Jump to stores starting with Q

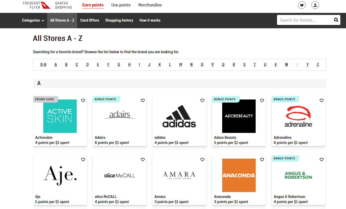click(223, 65)
